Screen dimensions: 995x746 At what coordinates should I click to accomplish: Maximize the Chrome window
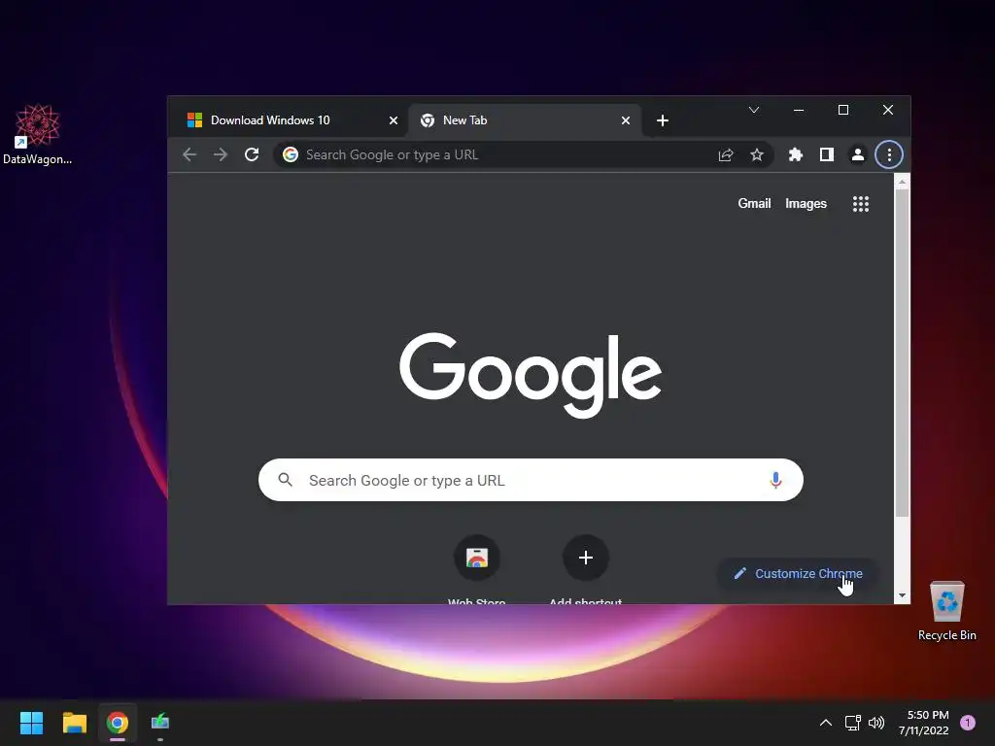pos(843,110)
